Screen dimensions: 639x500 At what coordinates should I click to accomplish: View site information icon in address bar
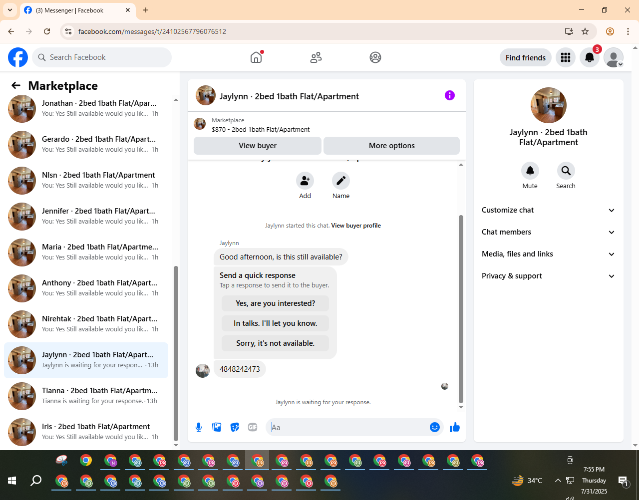(x=68, y=31)
